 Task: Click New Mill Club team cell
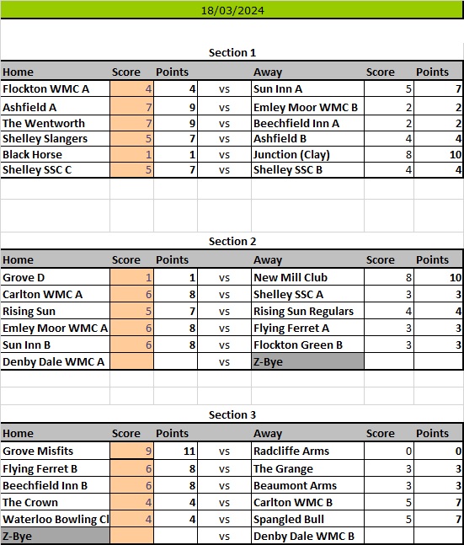(307, 277)
